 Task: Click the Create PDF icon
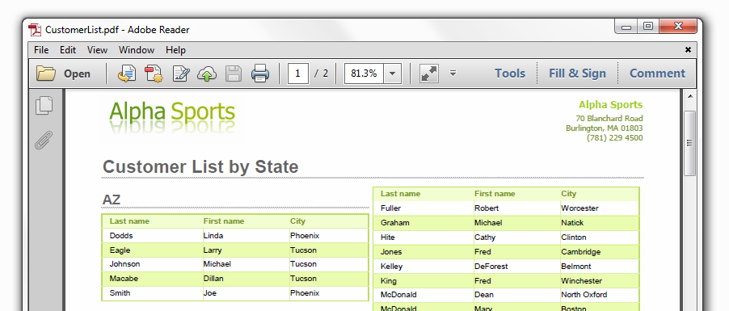154,74
